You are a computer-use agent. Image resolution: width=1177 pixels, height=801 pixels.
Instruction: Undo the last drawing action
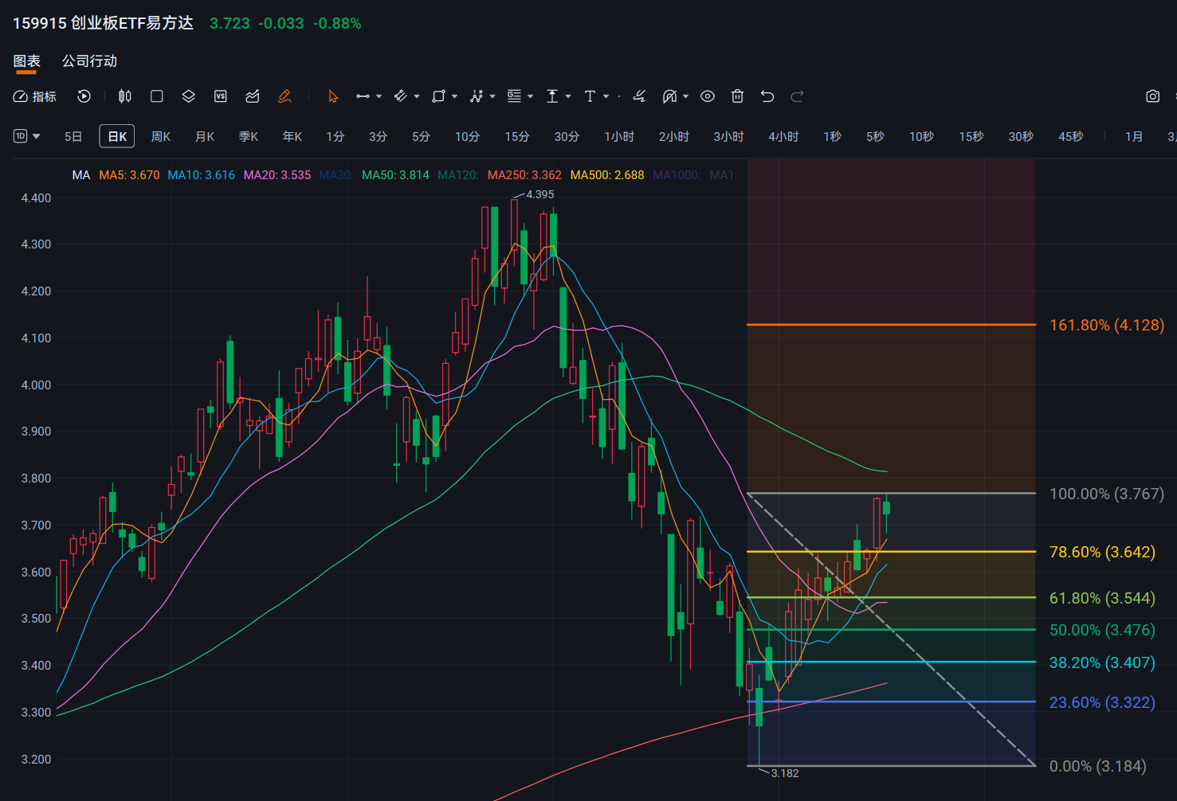(767, 96)
